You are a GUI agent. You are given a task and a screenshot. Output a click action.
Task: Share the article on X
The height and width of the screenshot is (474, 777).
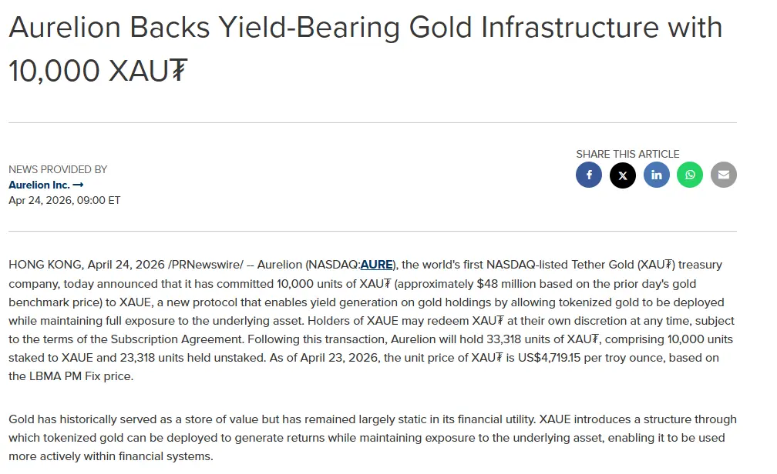pyautogui.click(x=622, y=175)
